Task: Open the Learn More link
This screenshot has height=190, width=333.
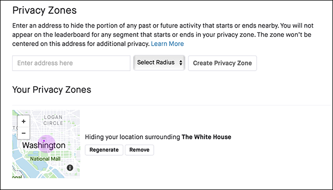Action: point(168,44)
